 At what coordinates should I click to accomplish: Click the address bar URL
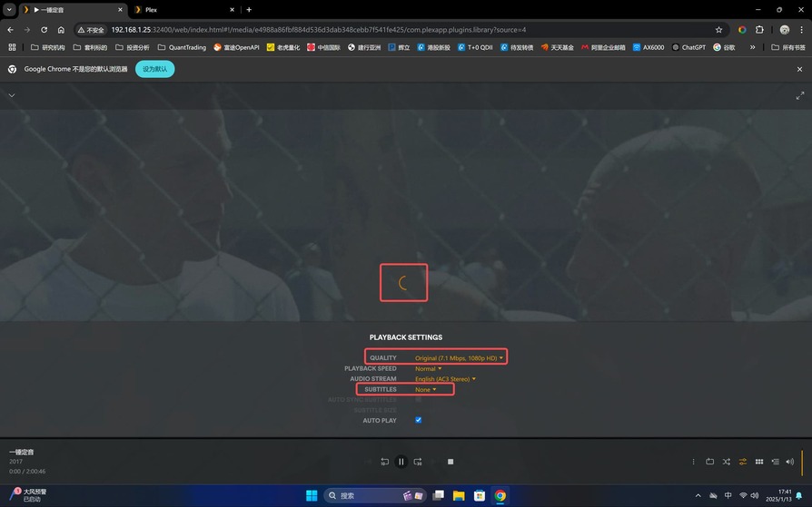coord(319,30)
